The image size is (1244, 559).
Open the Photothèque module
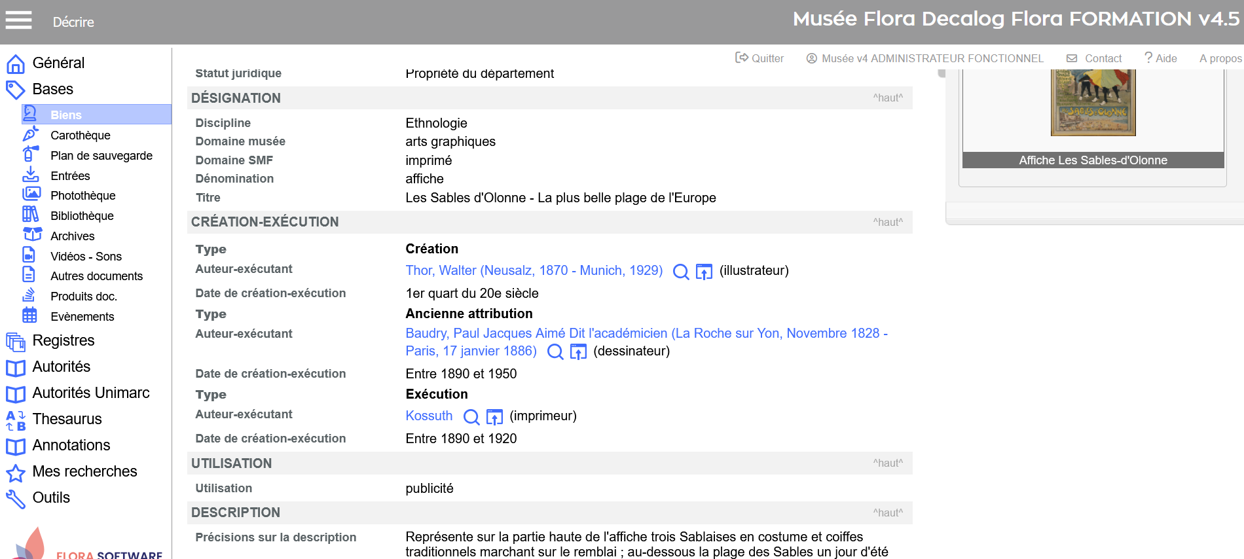[x=82, y=196]
